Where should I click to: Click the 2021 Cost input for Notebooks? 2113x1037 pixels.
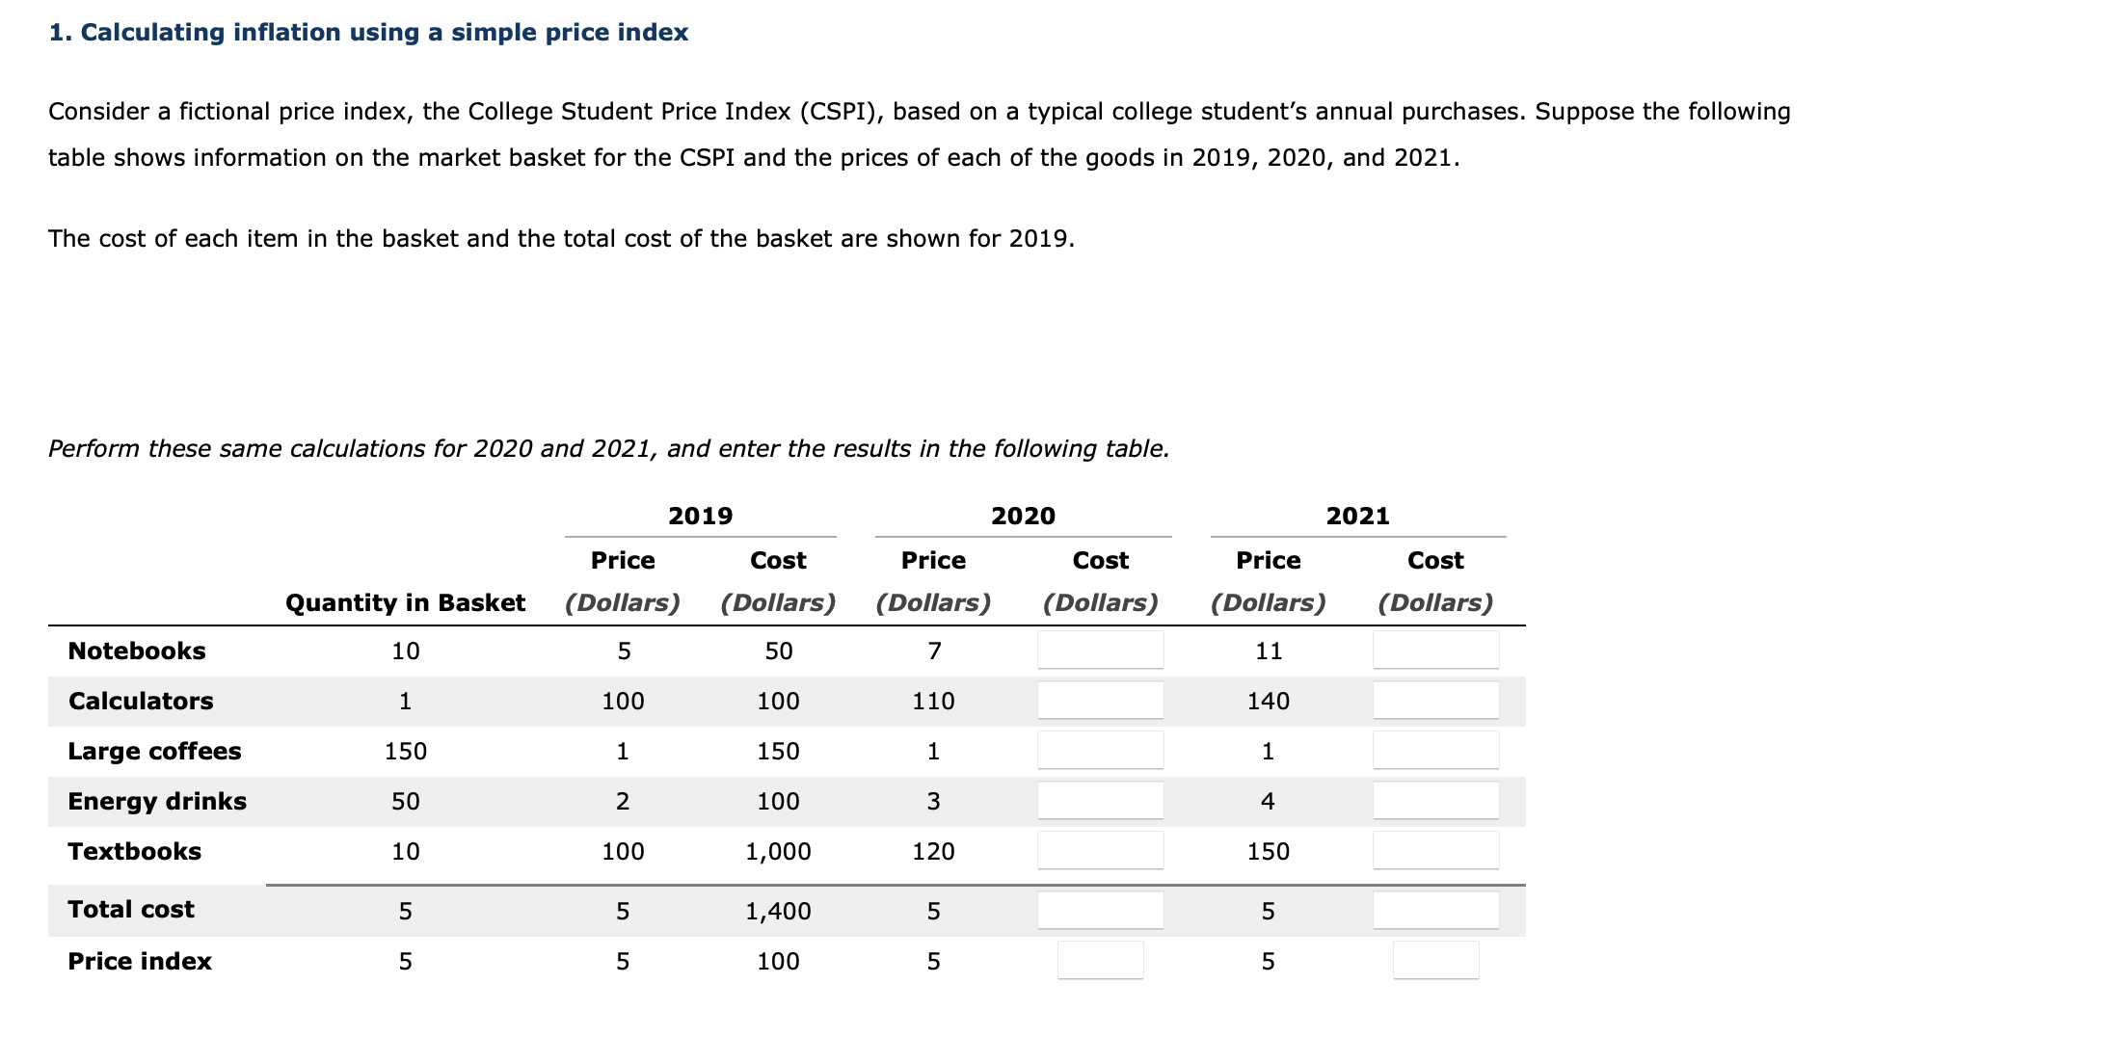coord(1435,651)
